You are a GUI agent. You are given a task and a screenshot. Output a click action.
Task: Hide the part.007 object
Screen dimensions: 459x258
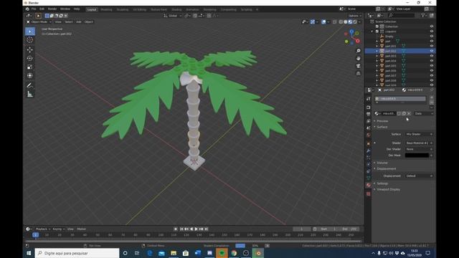pyautogui.click(x=432, y=75)
